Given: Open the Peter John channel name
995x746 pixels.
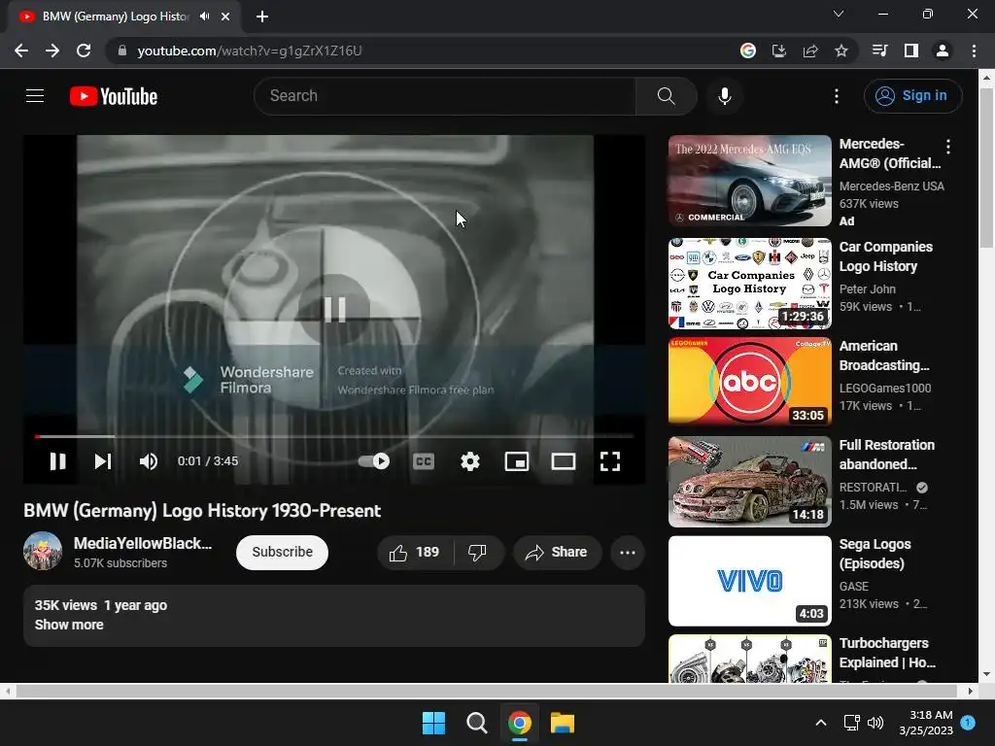Looking at the screenshot, I should click(868, 289).
